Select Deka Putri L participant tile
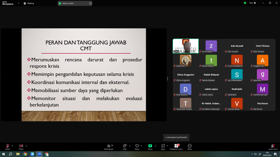280x157 pixels. (x=185, y=60)
